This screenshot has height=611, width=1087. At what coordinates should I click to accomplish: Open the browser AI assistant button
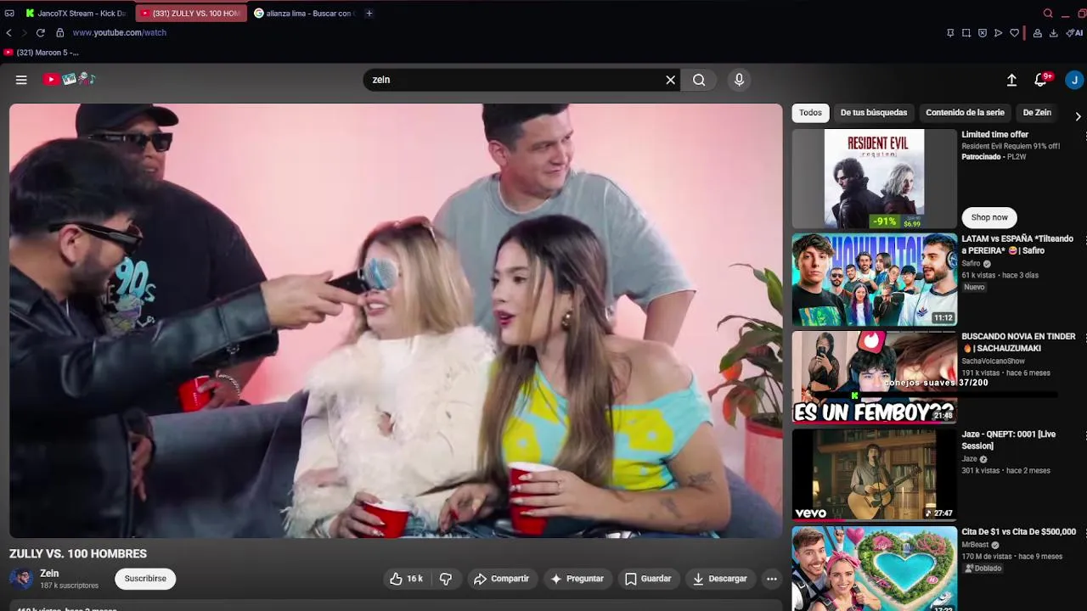pos(1074,33)
